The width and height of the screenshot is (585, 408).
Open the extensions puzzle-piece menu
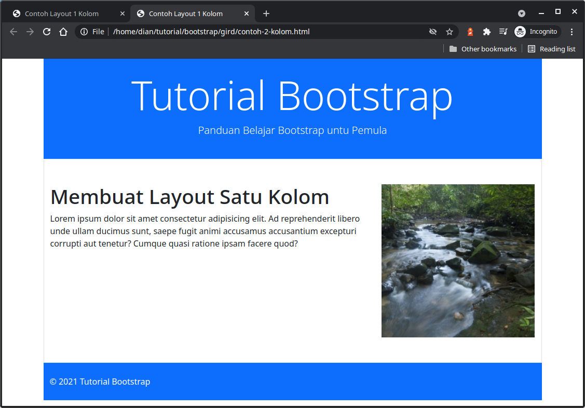pyautogui.click(x=486, y=32)
